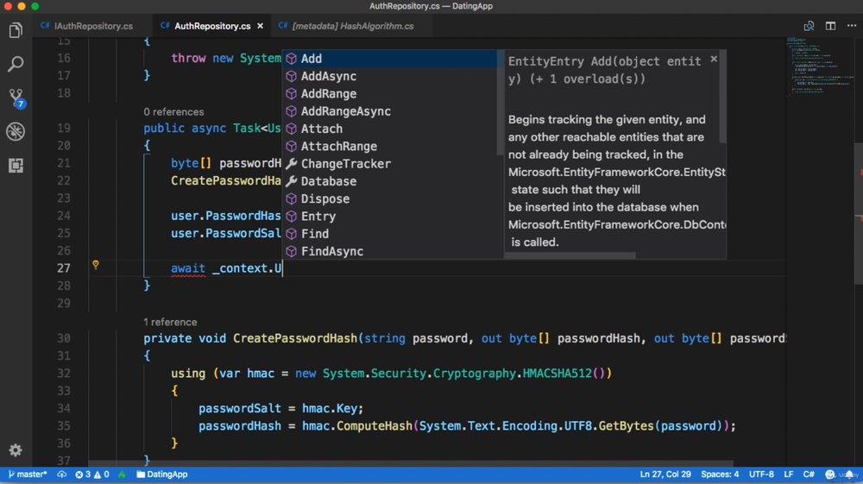Viewport: 863px width, 484px height.
Task: Open the Extensions view in activity bar
Action: click(x=16, y=165)
